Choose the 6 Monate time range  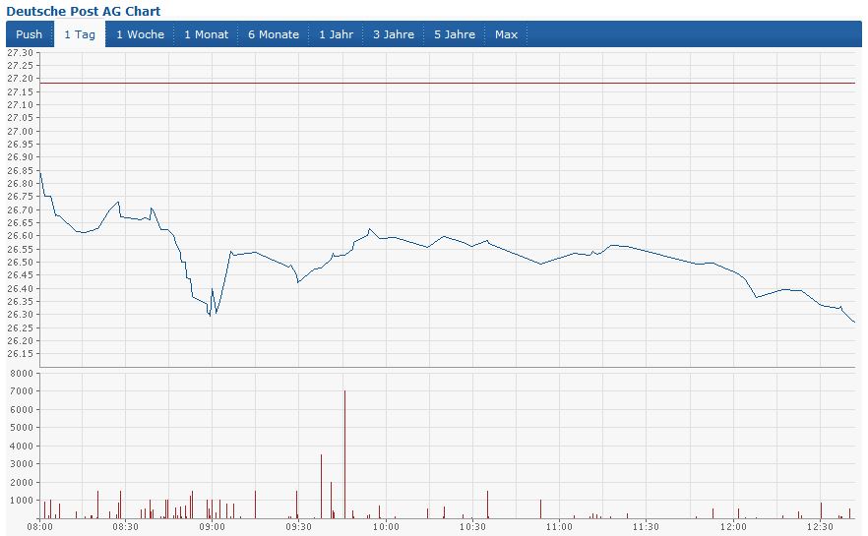click(274, 34)
